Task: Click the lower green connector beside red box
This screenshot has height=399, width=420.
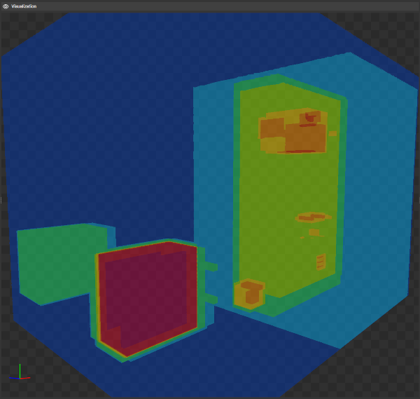Action: 211,299
